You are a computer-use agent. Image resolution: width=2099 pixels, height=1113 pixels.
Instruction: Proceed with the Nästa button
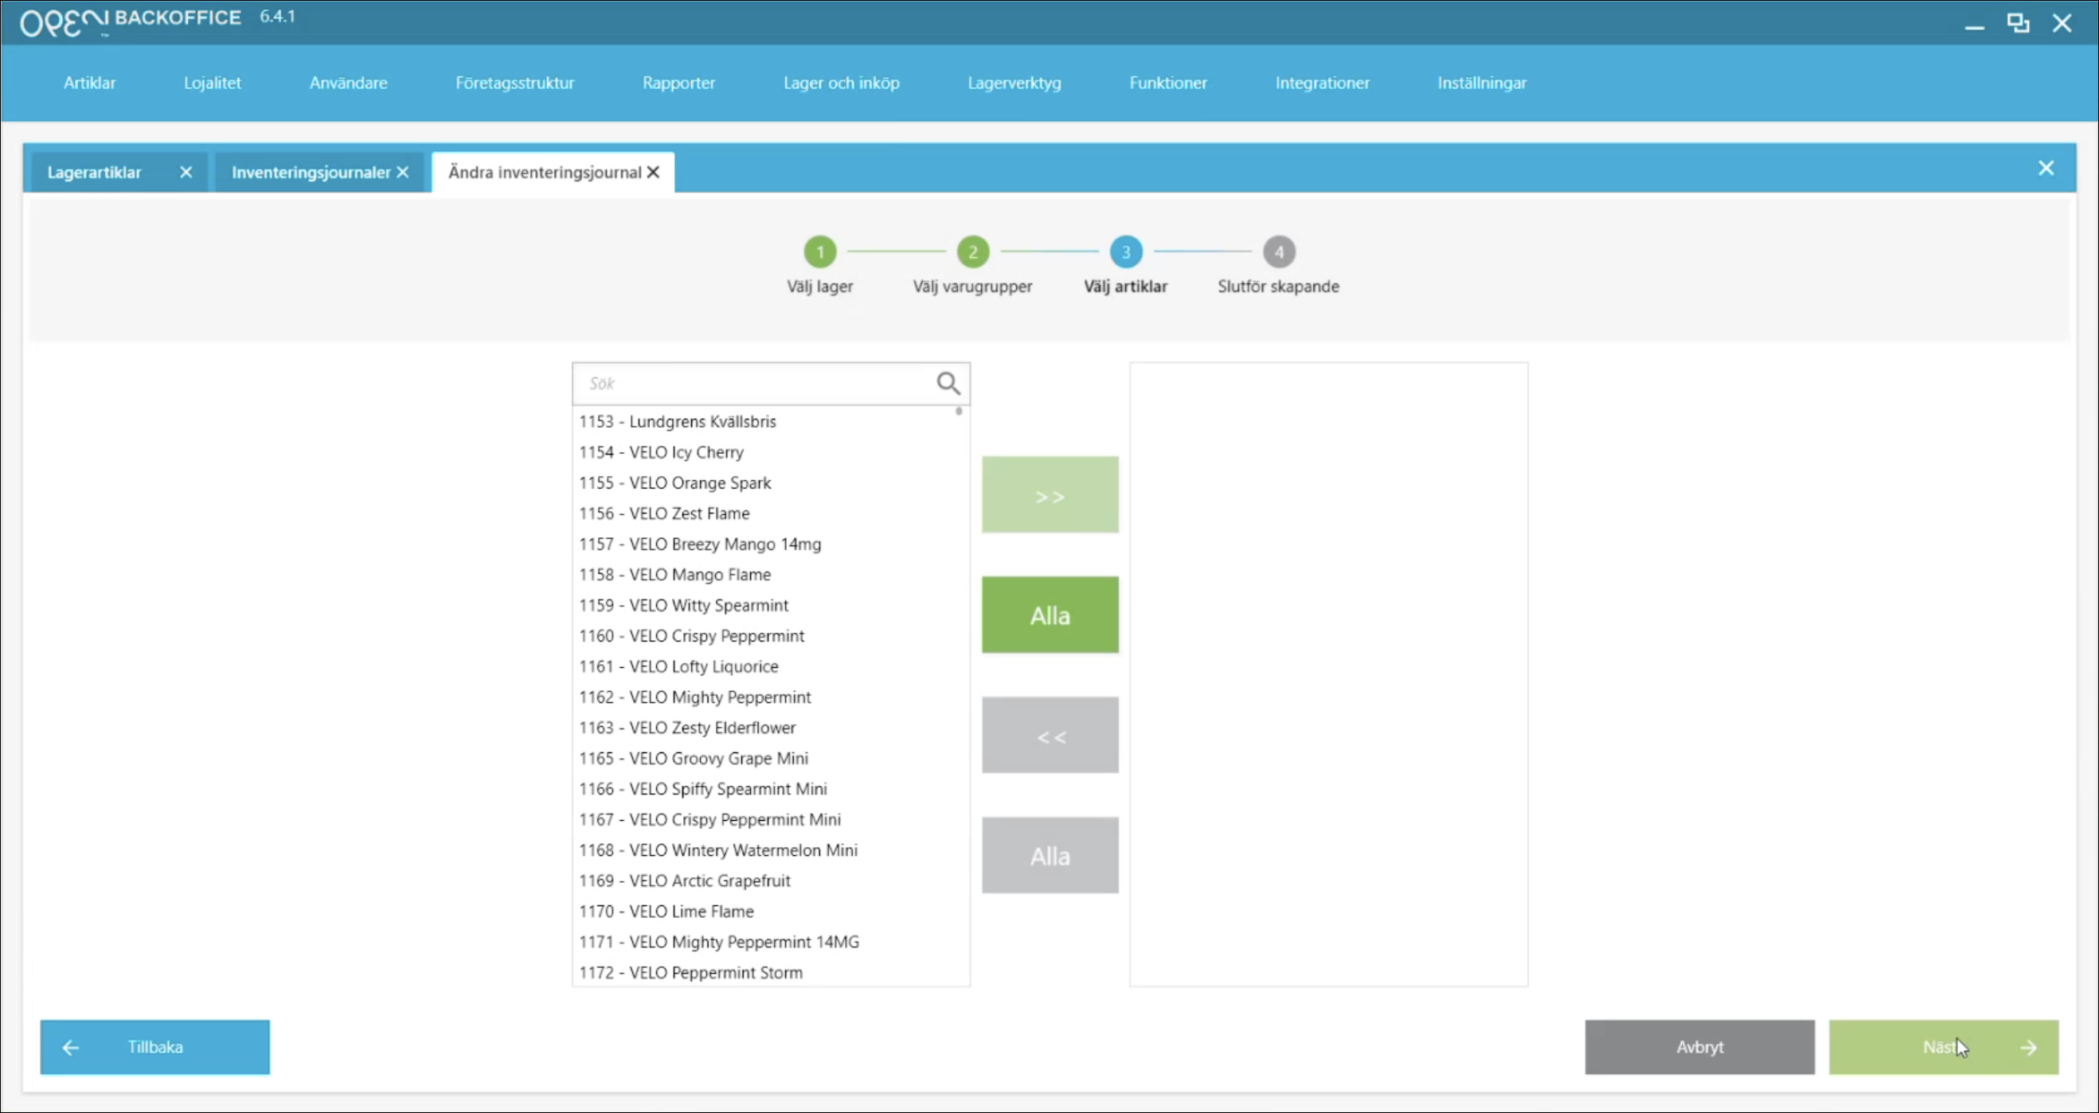[x=1944, y=1047]
